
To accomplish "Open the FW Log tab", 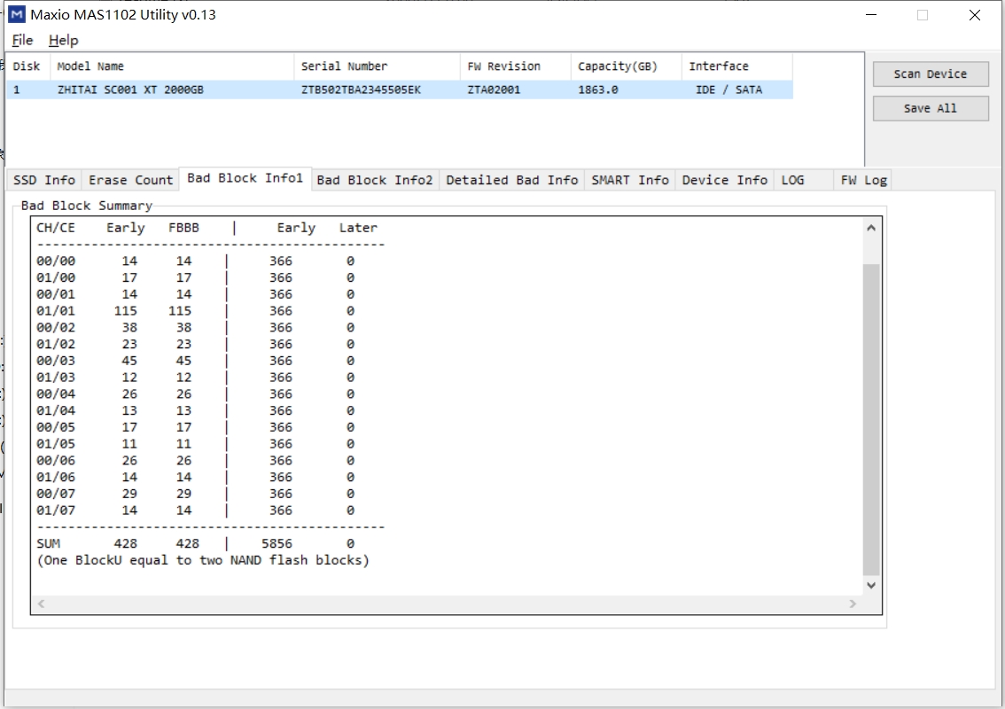I will pos(863,180).
